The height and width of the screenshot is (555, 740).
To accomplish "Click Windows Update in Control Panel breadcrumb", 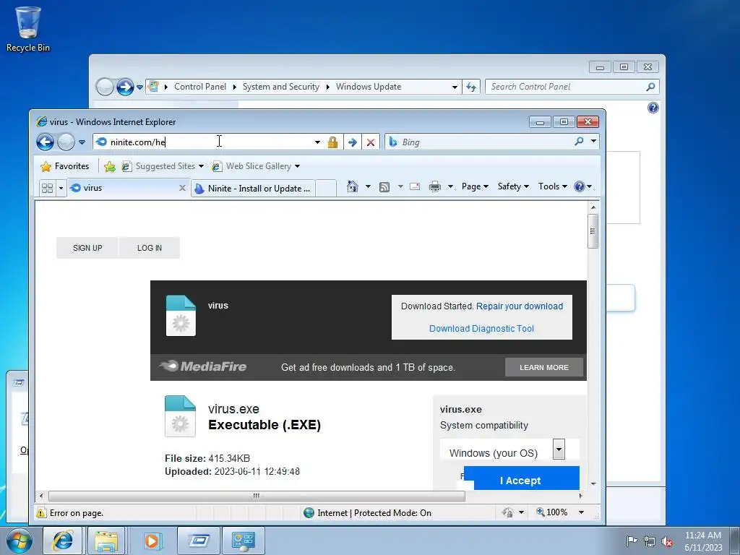I will 369,87.
